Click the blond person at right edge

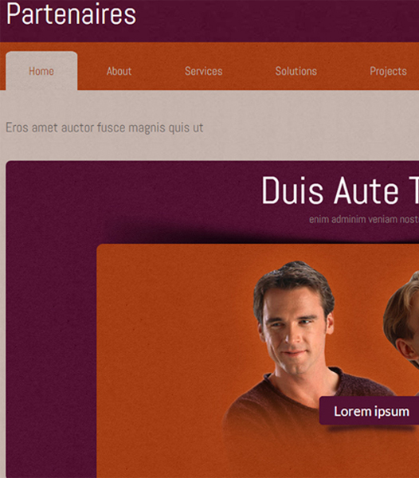[x=402, y=320]
